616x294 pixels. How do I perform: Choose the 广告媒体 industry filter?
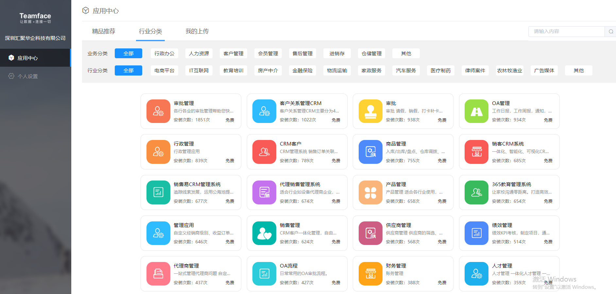(x=544, y=70)
